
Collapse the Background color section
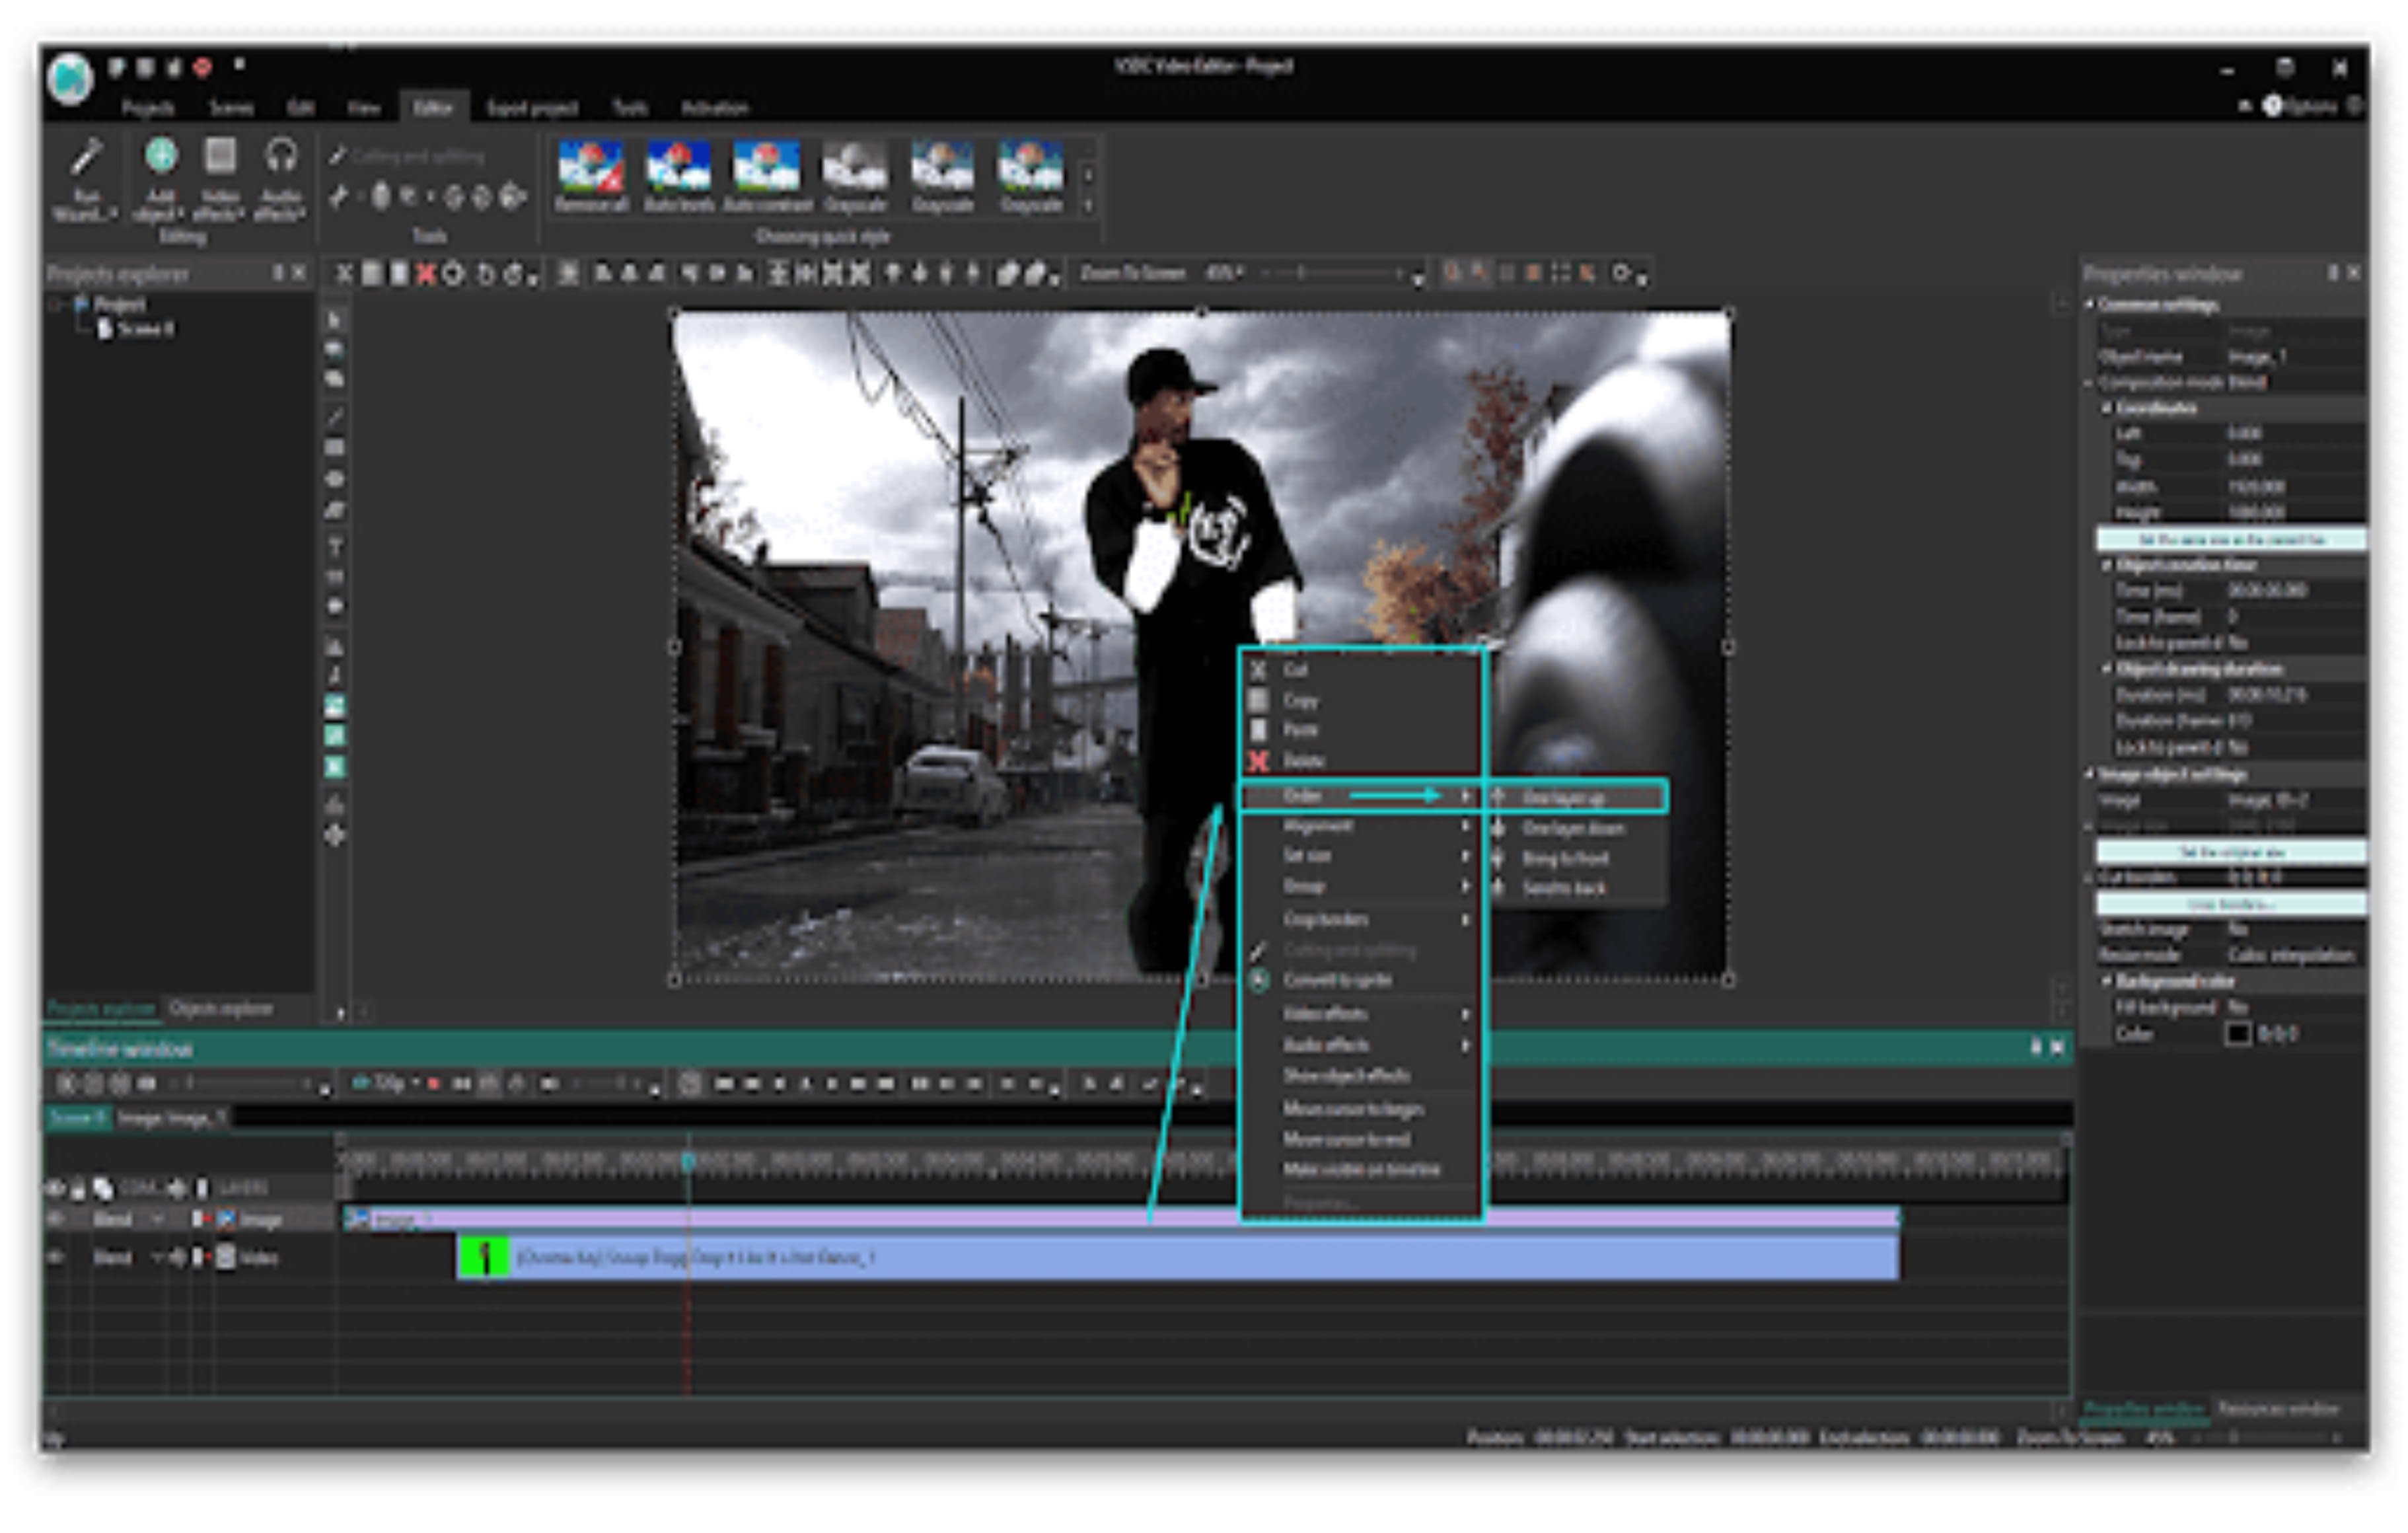[2106, 981]
